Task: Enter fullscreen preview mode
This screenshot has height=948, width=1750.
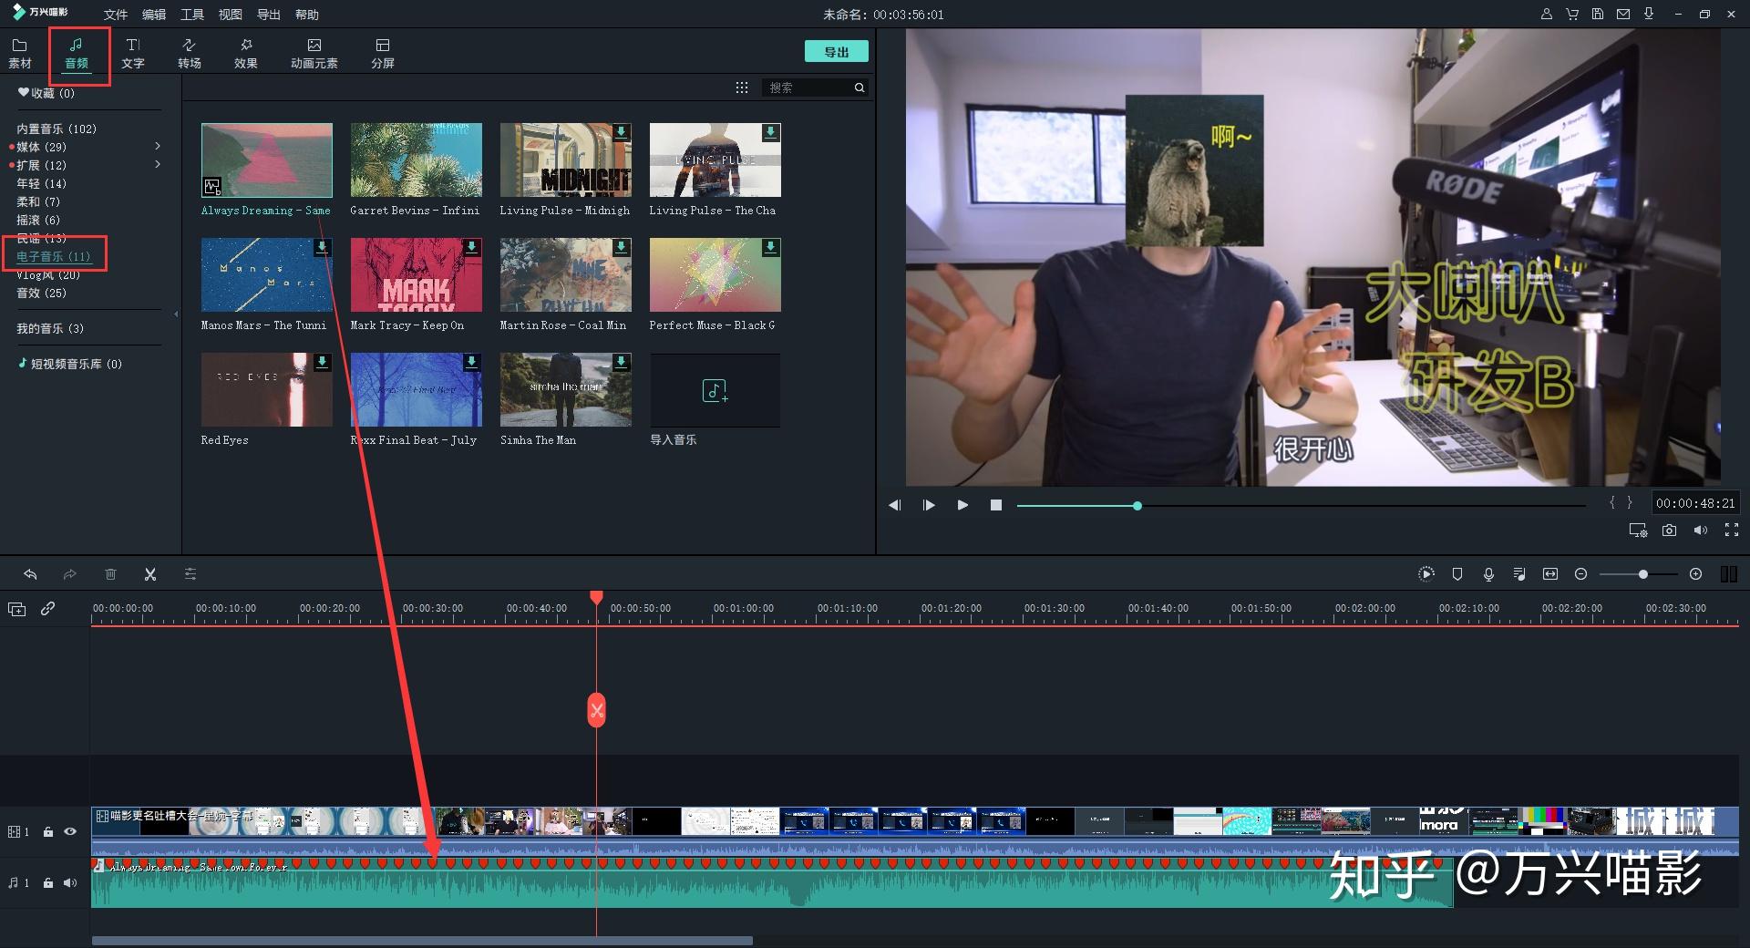Action: pyautogui.click(x=1732, y=530)
